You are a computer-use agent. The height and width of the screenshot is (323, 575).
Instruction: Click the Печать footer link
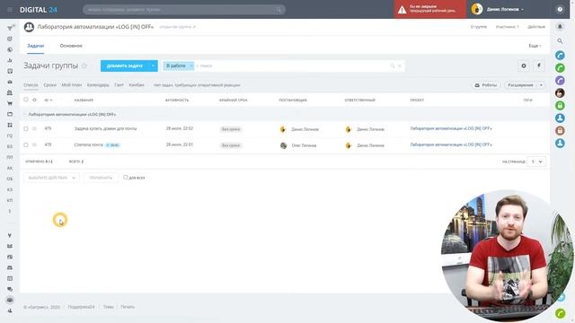pos(128,307)
